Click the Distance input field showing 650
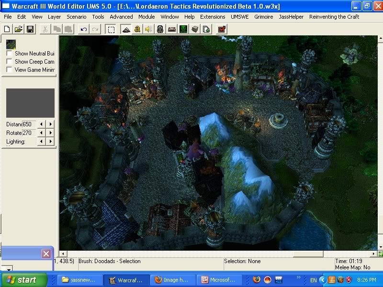 29,124
